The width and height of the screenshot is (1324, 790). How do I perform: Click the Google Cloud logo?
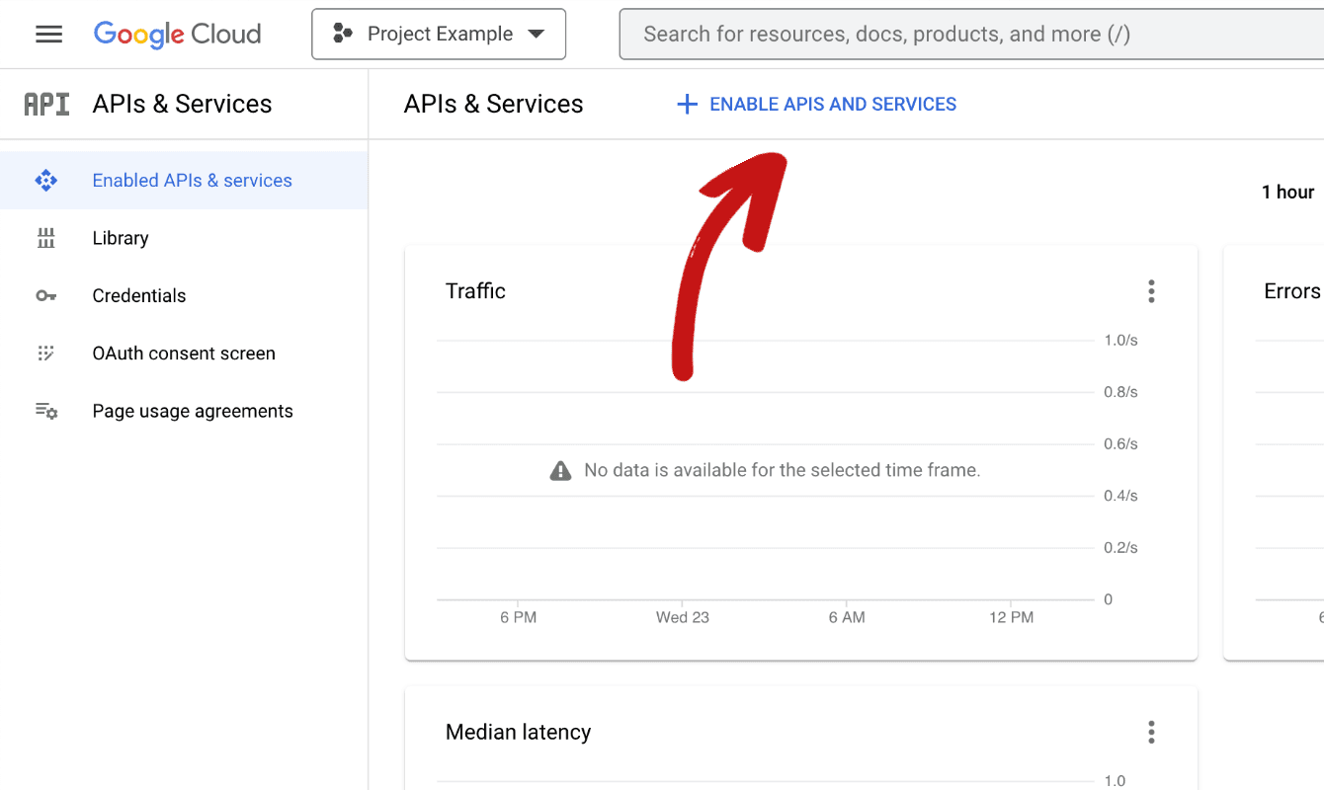[x=178, y=34]
